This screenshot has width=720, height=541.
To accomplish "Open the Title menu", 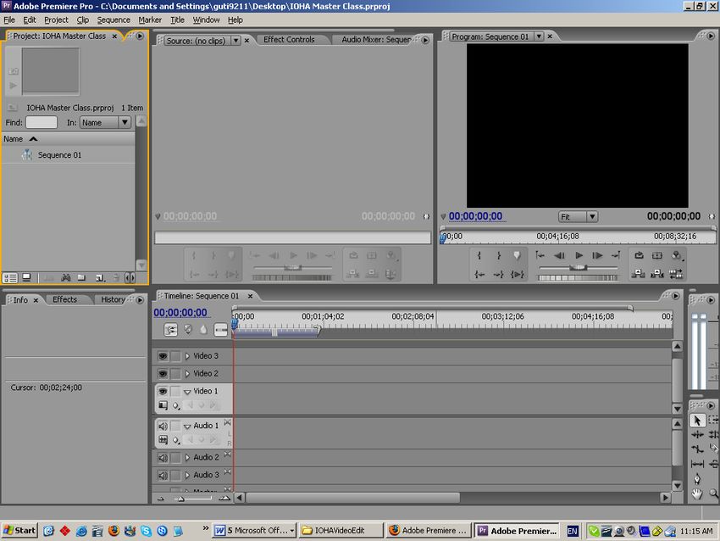I will coord(177,20).
